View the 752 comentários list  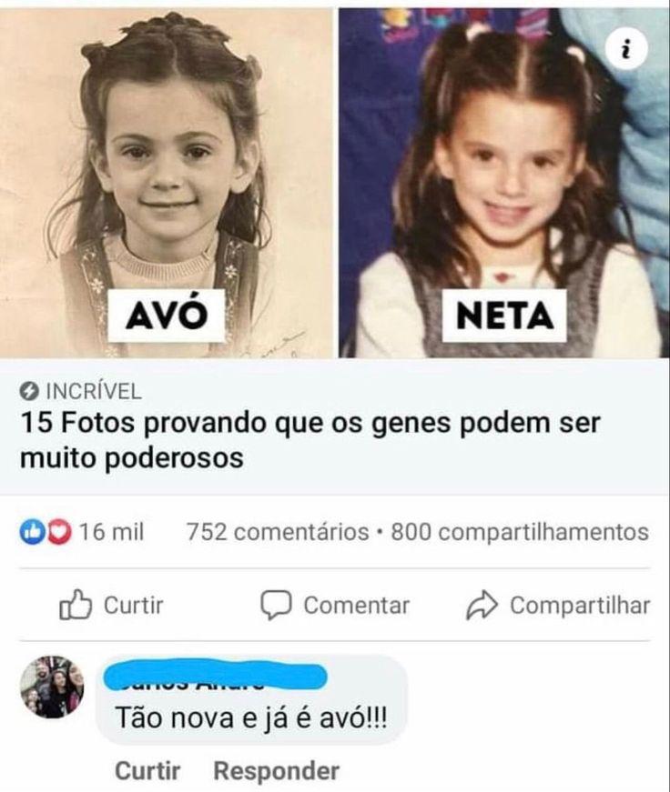coord(278,532)
